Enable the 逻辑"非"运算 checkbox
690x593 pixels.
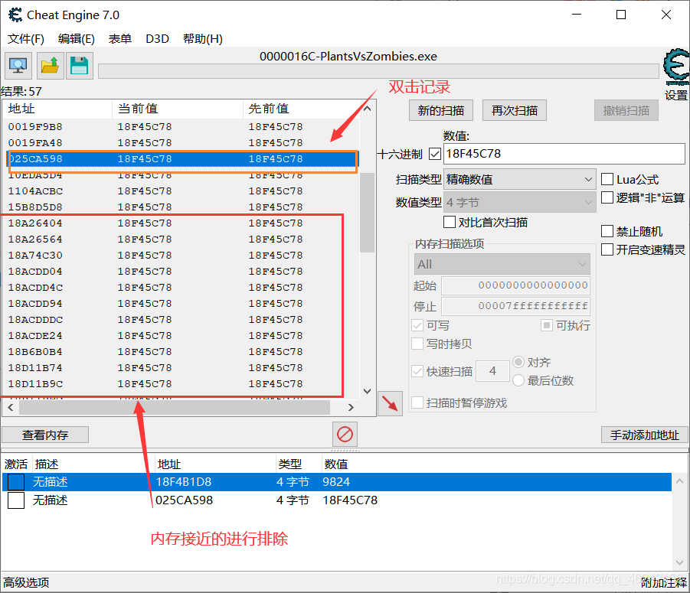(x=607, y=197)
